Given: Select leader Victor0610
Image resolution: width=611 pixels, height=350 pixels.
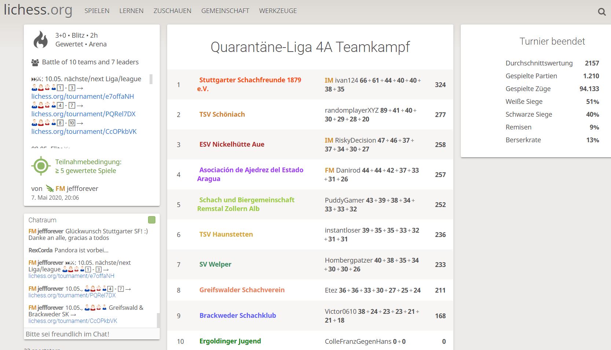Looking at the screenshot, I should click(x=341, y=312).
